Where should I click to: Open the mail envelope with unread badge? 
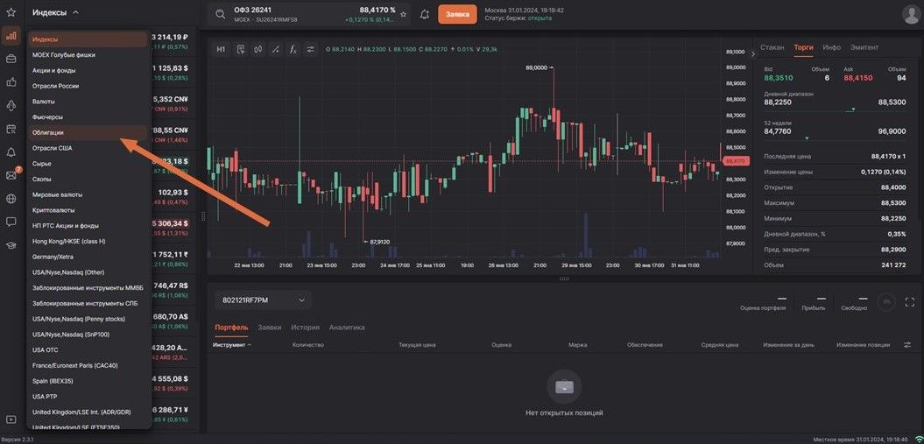11,175
